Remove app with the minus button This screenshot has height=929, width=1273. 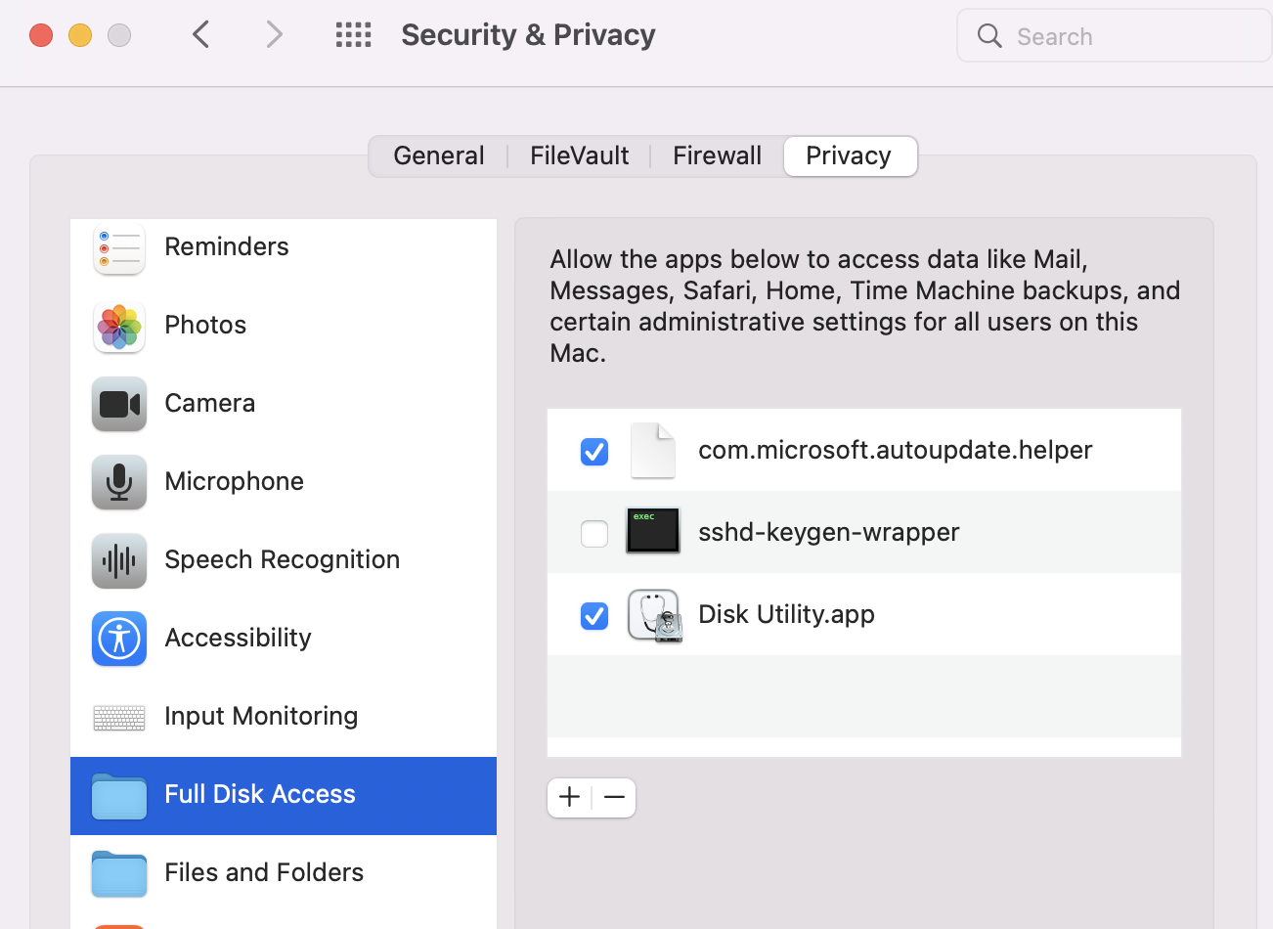[x=614, y=798]
